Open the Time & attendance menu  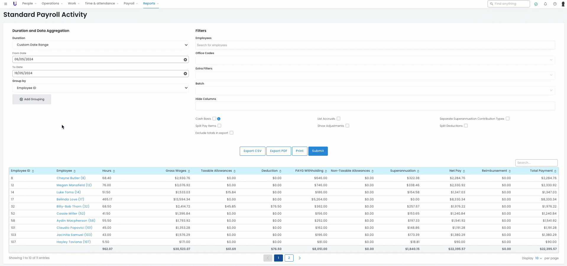[x=101, y=4]
